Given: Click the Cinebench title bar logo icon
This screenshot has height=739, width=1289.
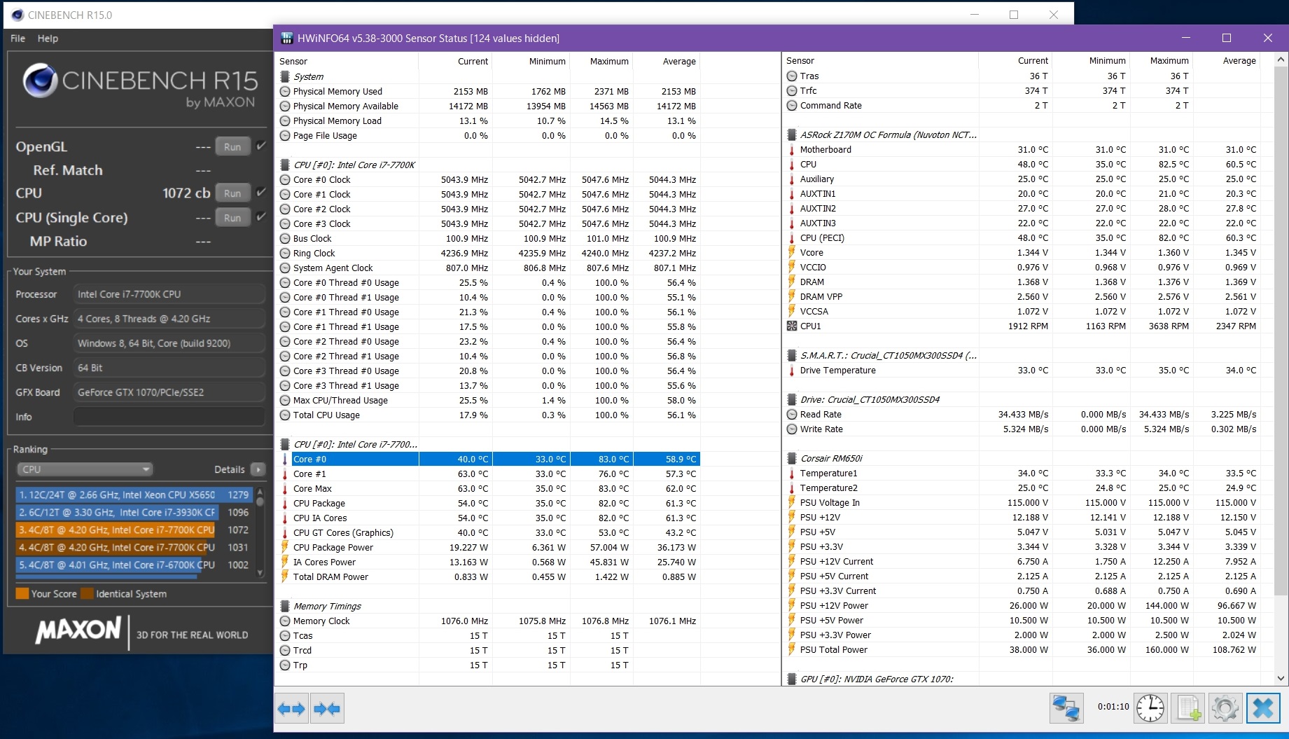Looking at the screenshot, I should click(18, 15).
